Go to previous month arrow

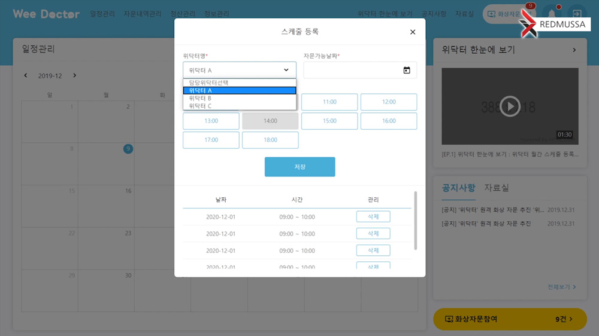coord(26,75)
